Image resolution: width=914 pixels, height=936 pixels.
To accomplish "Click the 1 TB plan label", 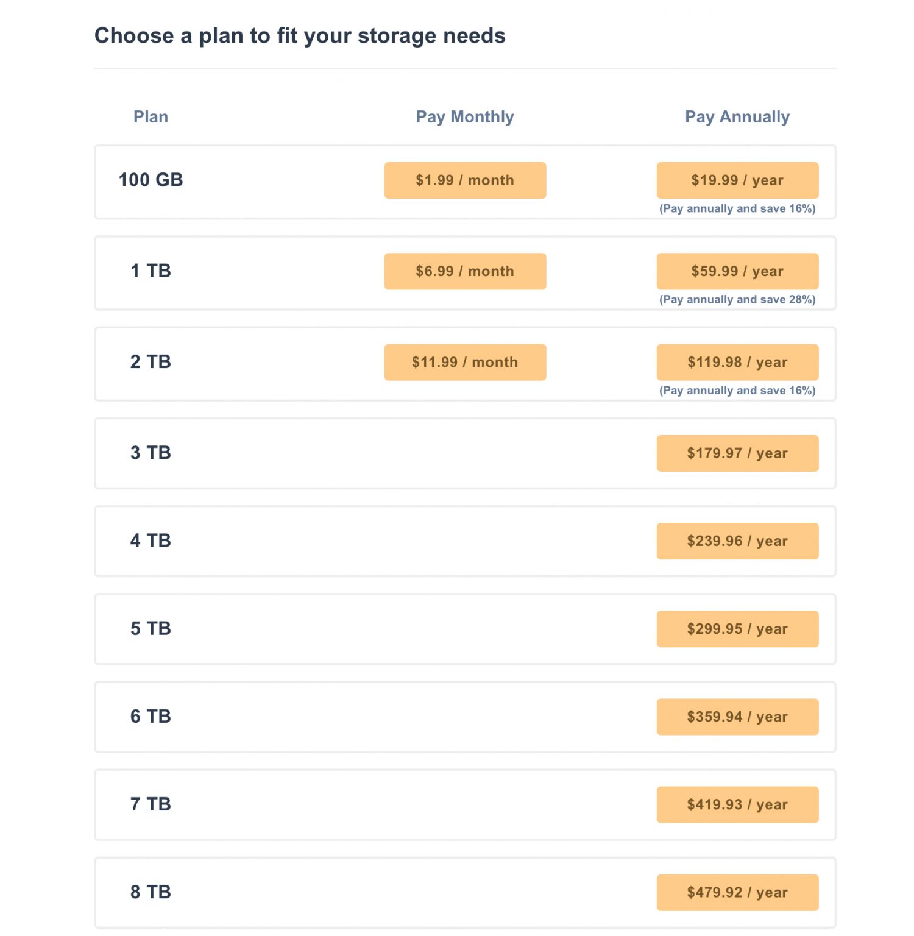I will (x=151, y=271).
